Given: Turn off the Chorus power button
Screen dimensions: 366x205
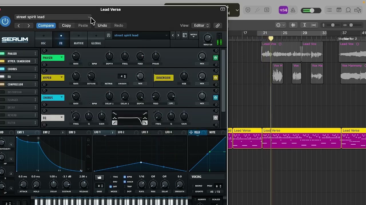Looking at the screenshot, I should (x=216, y=98).
